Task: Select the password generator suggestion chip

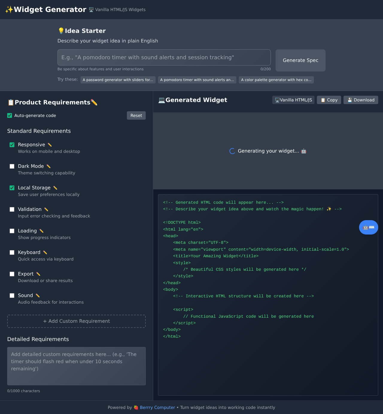Action: coord(118,80)
